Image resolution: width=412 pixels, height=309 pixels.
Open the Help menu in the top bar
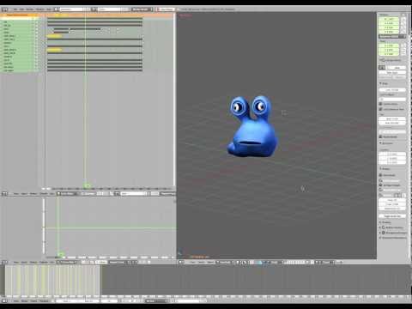(x=49, y=9)
